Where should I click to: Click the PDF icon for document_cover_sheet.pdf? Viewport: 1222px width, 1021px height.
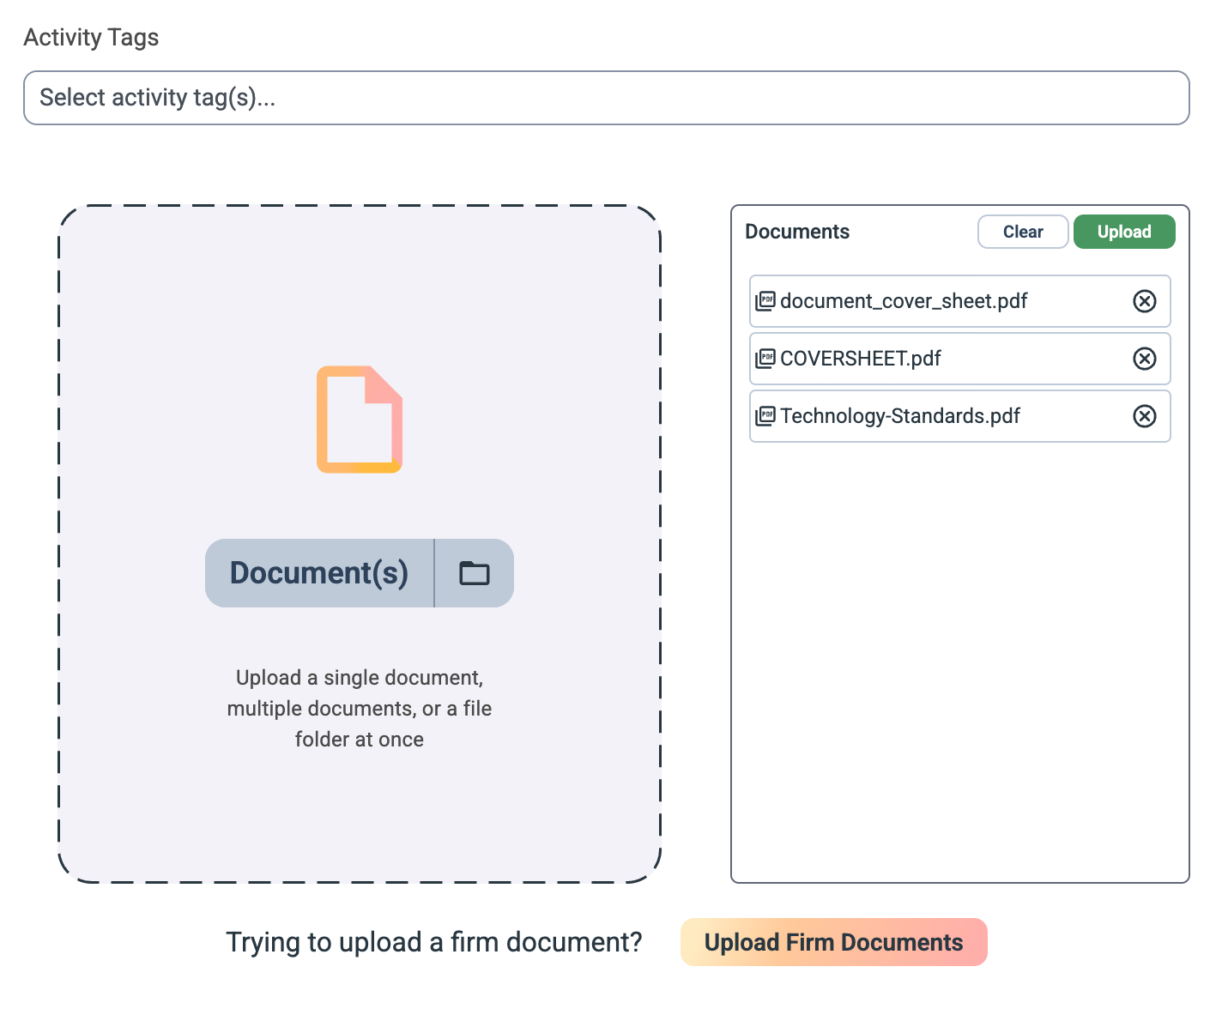click(x=765, y=301)
